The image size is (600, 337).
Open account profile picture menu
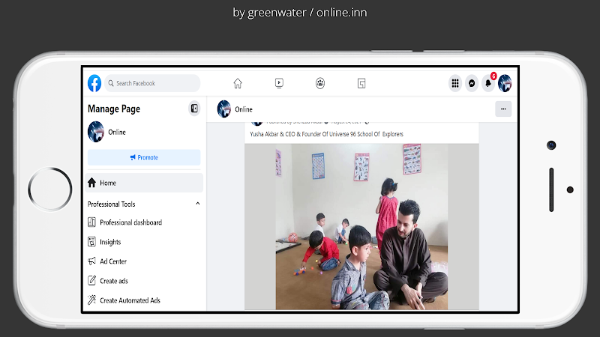coord(505,83)
